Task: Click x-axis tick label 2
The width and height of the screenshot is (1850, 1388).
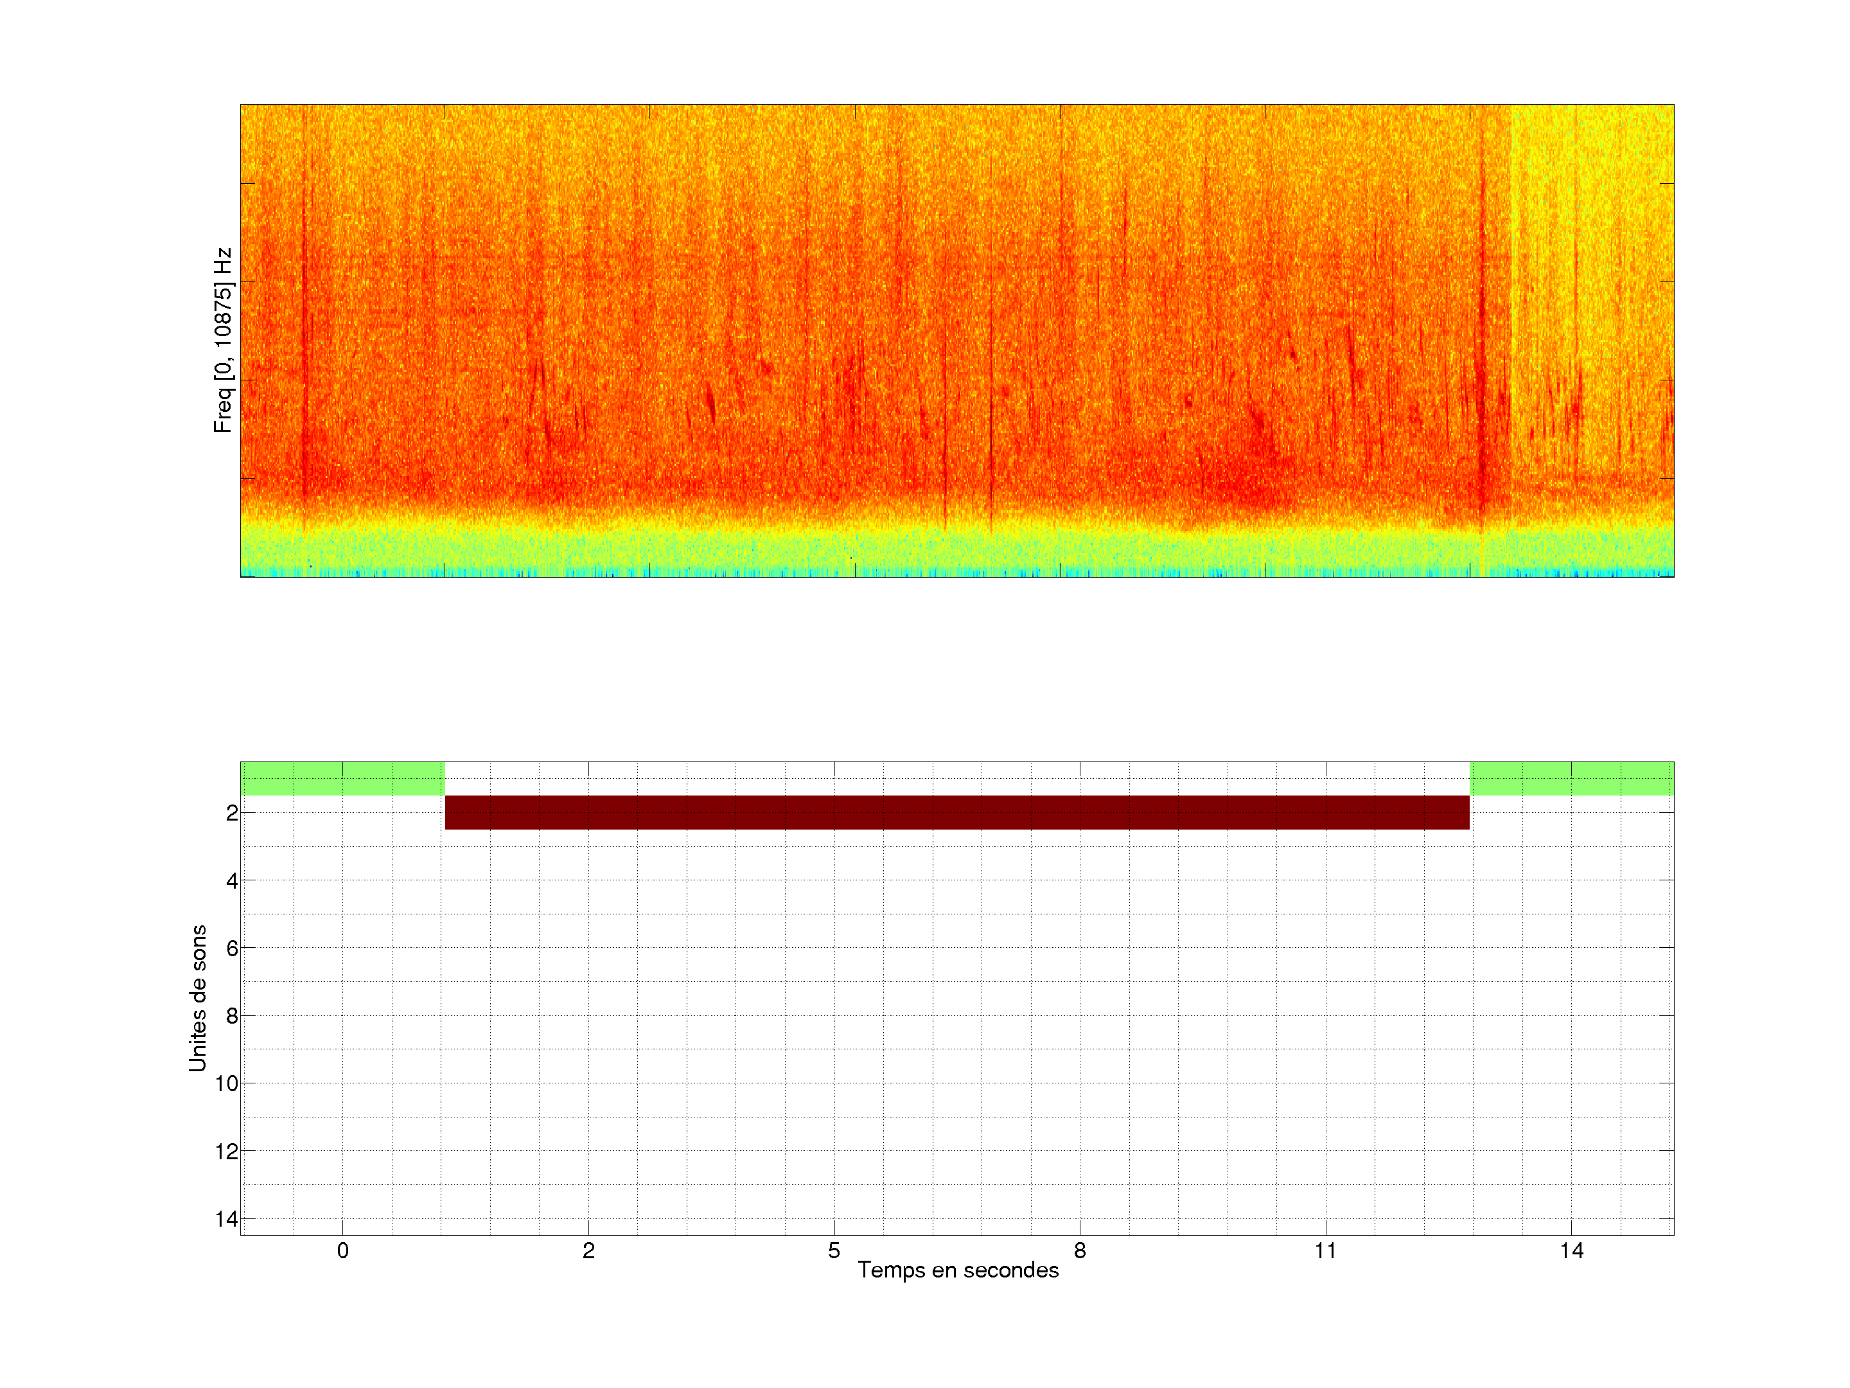Action: point(589,1250)
